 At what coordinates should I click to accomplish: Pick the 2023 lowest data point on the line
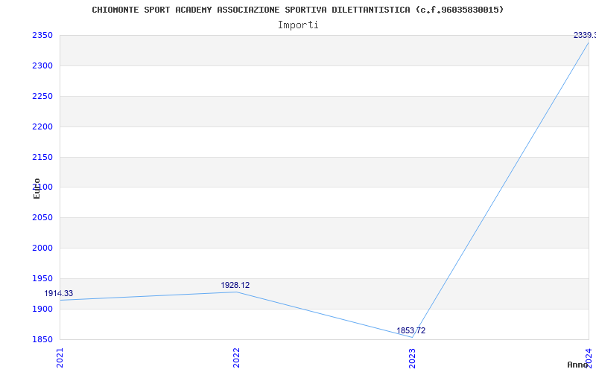413,337
